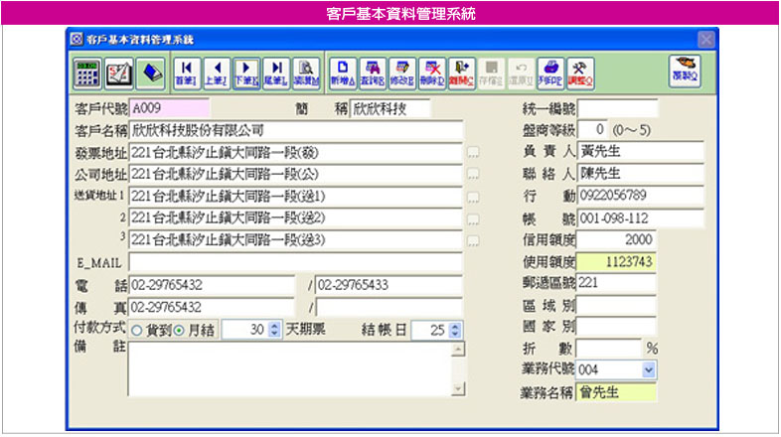
Task: Click the 統一編號 input field
Action: [617, 108]
